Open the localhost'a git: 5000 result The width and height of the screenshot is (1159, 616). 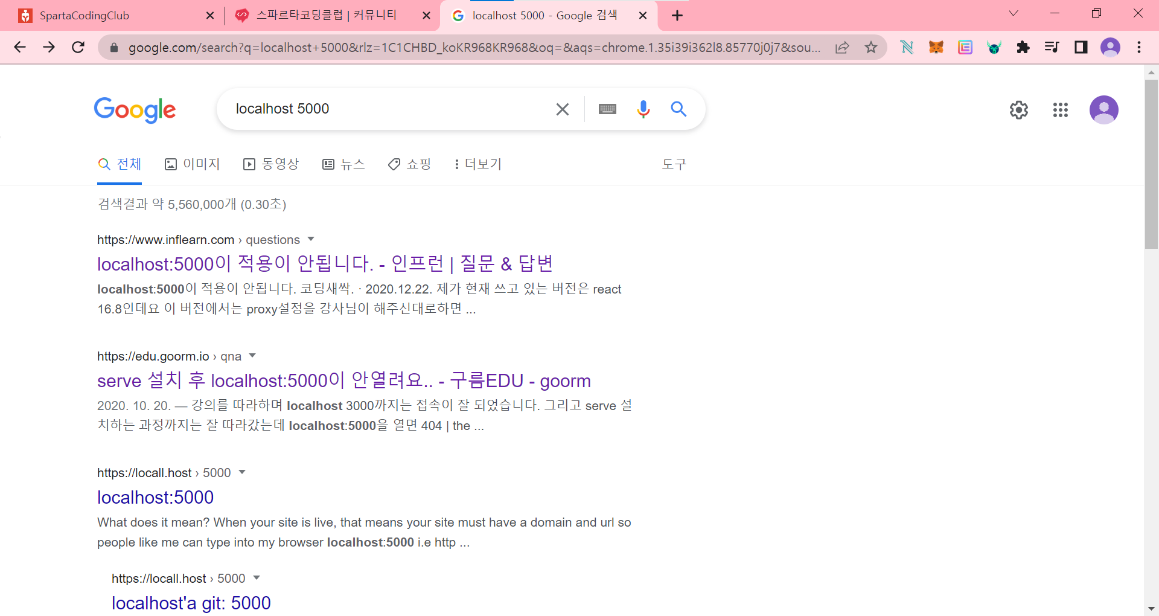[191, 603]
